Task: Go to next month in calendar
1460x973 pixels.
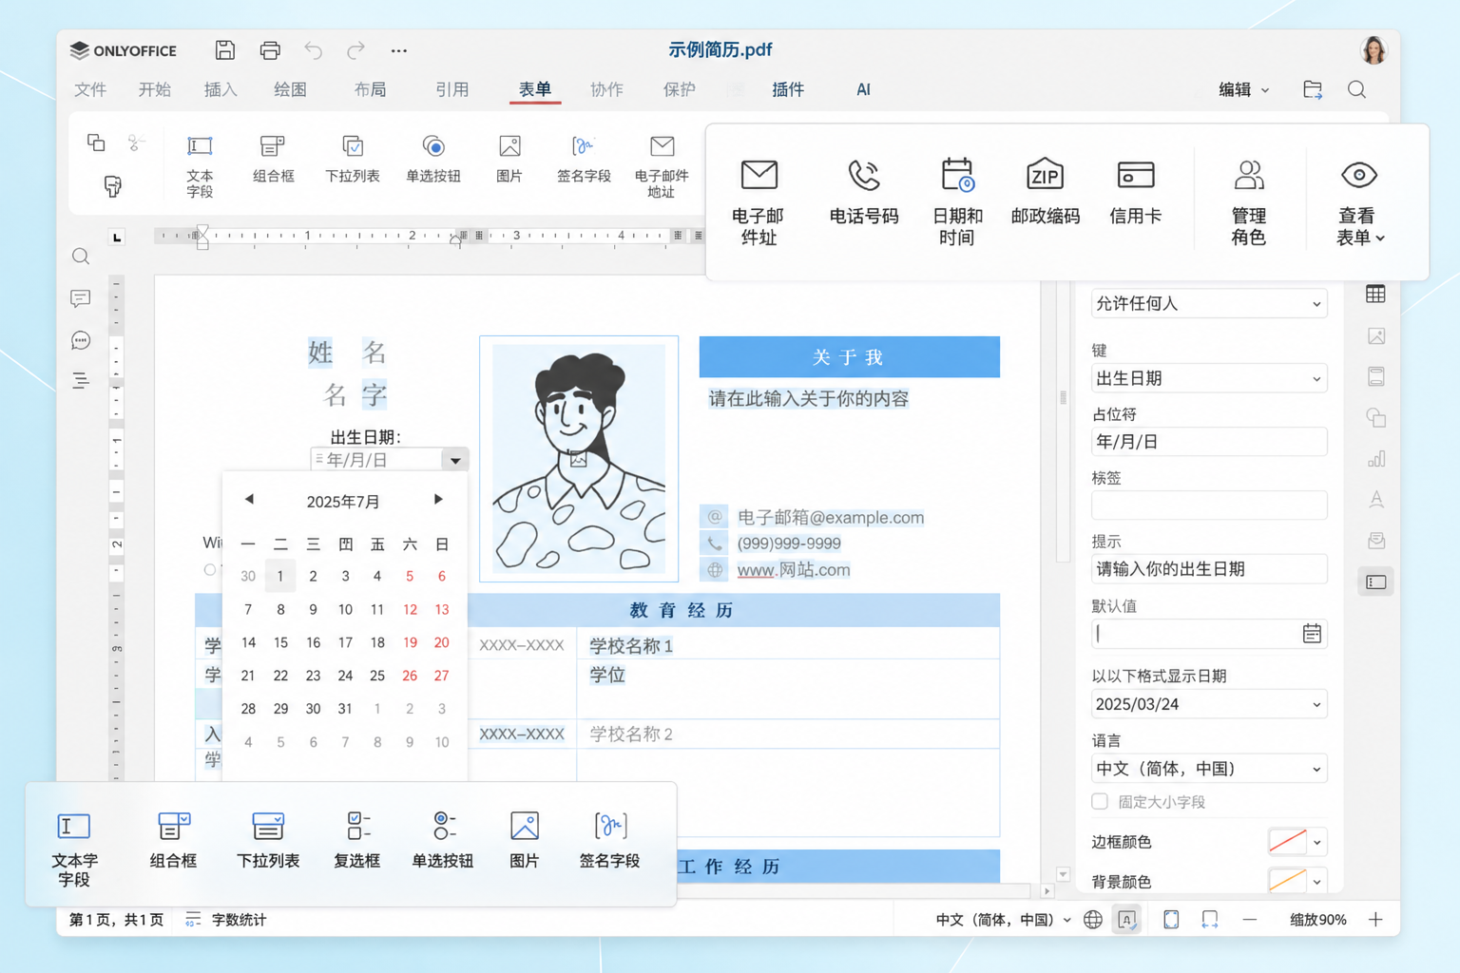Action: pos(438,500)
